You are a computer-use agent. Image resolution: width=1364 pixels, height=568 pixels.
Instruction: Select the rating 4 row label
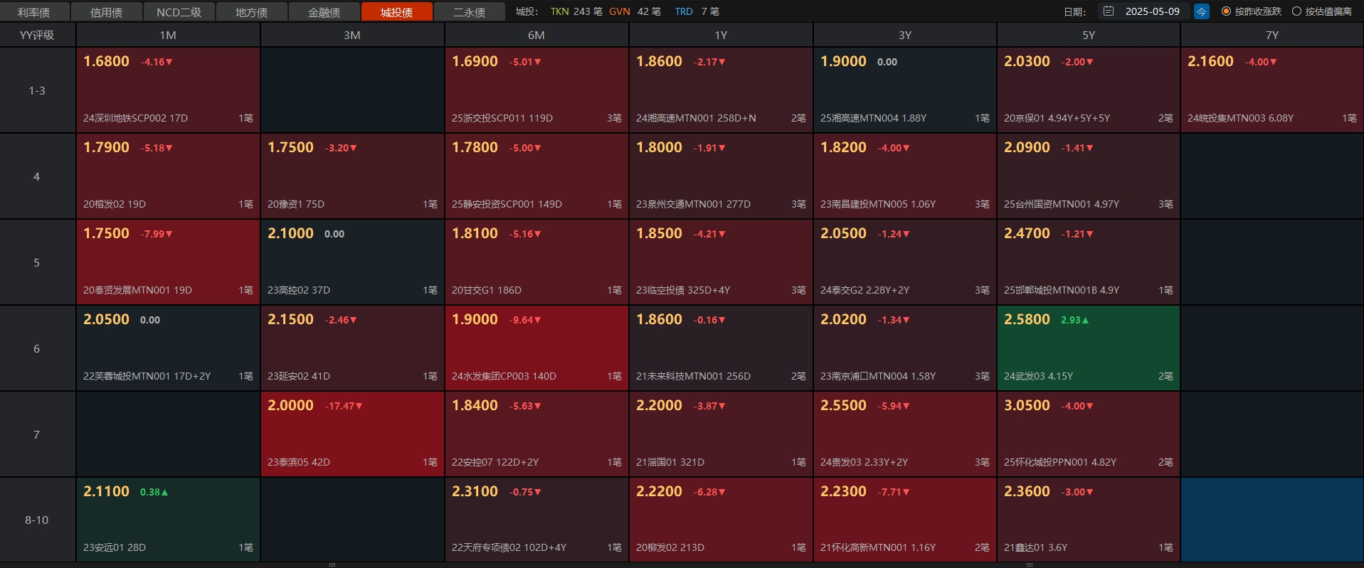[37, 176]
